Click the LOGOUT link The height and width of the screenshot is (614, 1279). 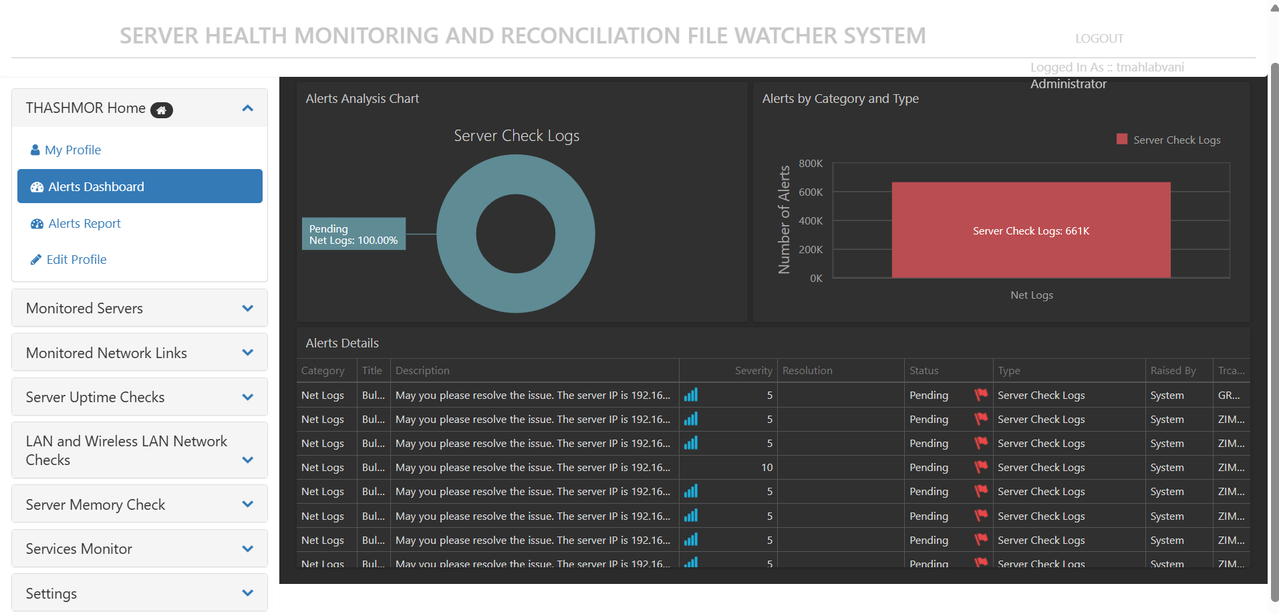pyautogui.click(x=1099, y=39)
